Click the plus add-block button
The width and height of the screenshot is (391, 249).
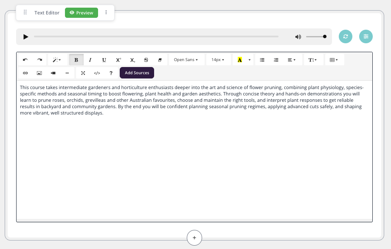(194, 238)
